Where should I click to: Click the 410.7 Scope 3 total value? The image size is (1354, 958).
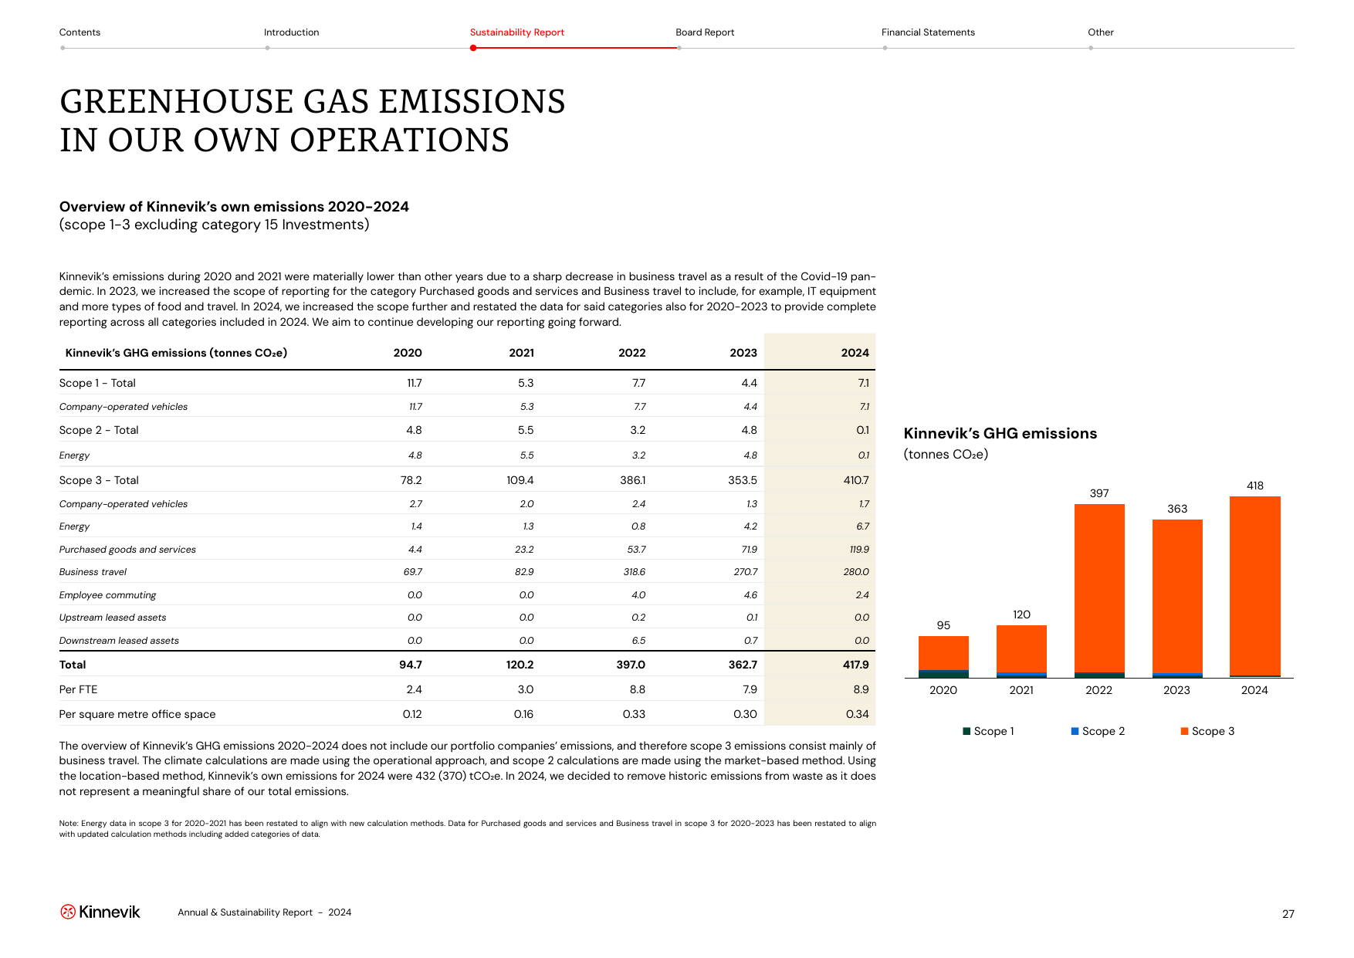click(856, 480)
